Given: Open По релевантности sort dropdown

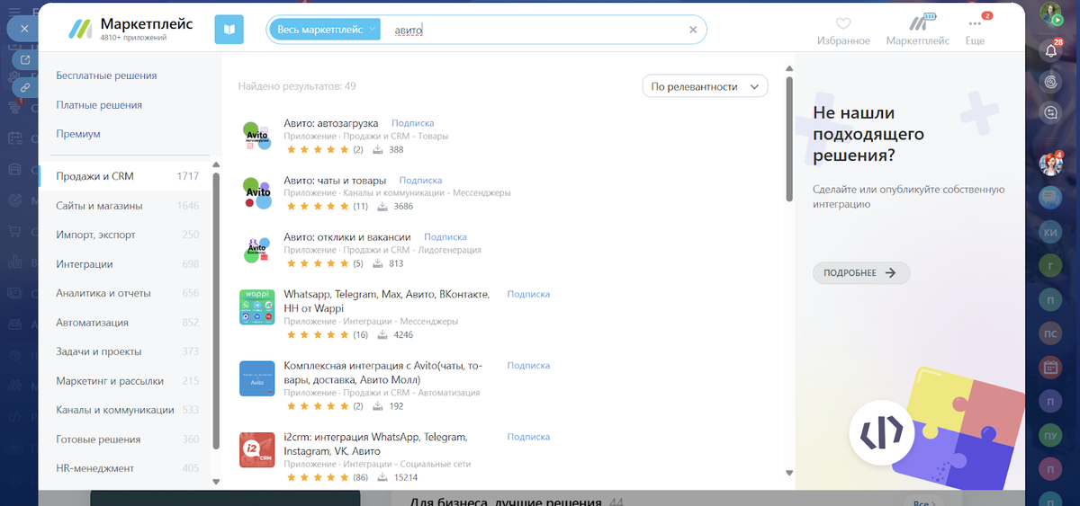Looking at the screenshot, I should 705,86.
